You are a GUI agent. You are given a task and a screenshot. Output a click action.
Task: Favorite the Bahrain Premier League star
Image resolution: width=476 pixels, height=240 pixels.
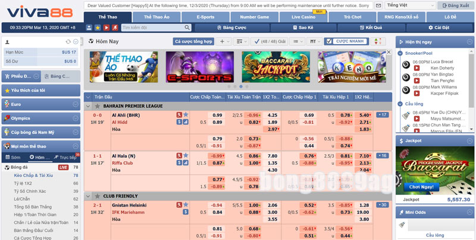98,106
